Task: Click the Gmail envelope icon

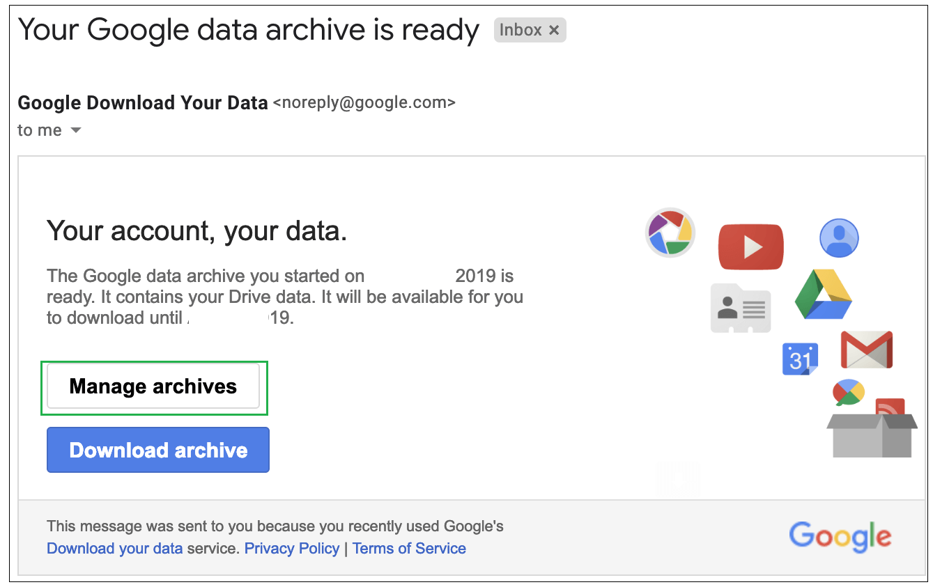Action: [867, 350]
